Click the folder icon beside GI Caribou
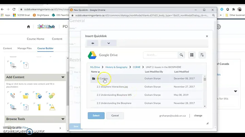 click(x=94, y=78)
